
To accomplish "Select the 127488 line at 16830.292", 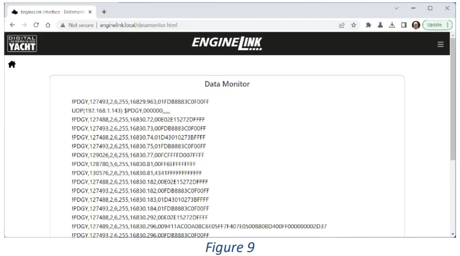I will tap(139, 217).
